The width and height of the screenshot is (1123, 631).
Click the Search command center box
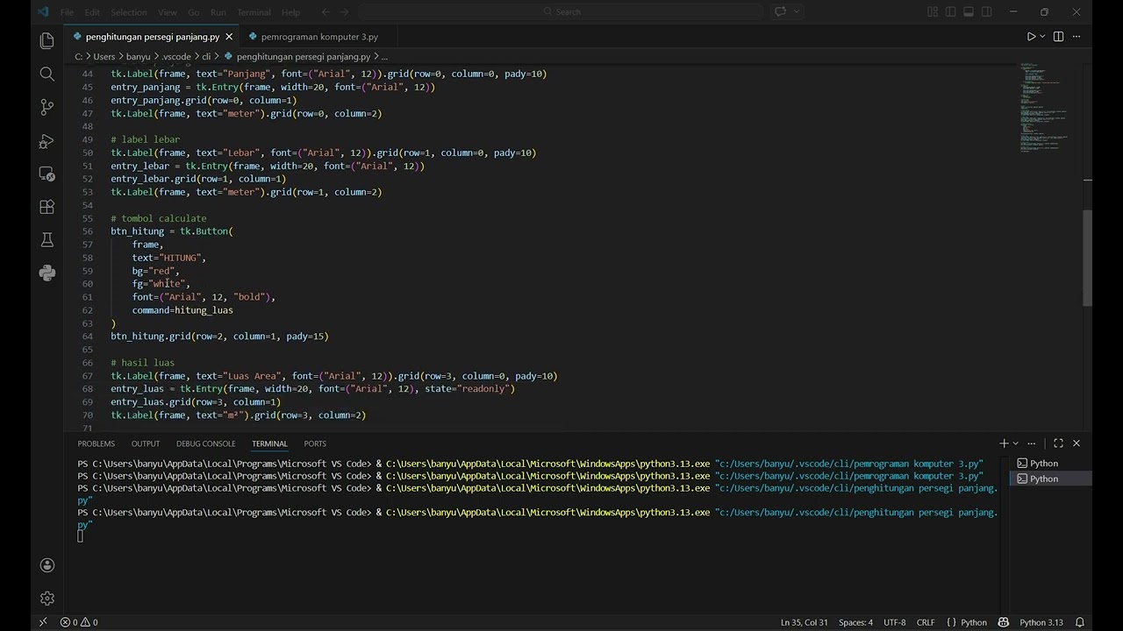coord(561,11)
